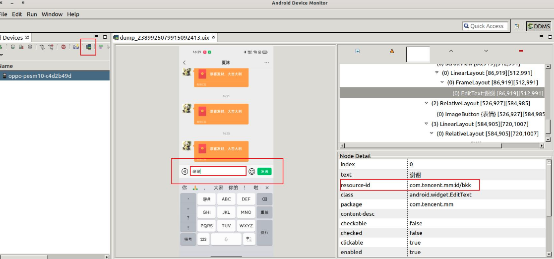Toggle the NAF nodes warning icon
This screenshot has height=259, width=554.
pyautogui.click(x=392, y=51)
